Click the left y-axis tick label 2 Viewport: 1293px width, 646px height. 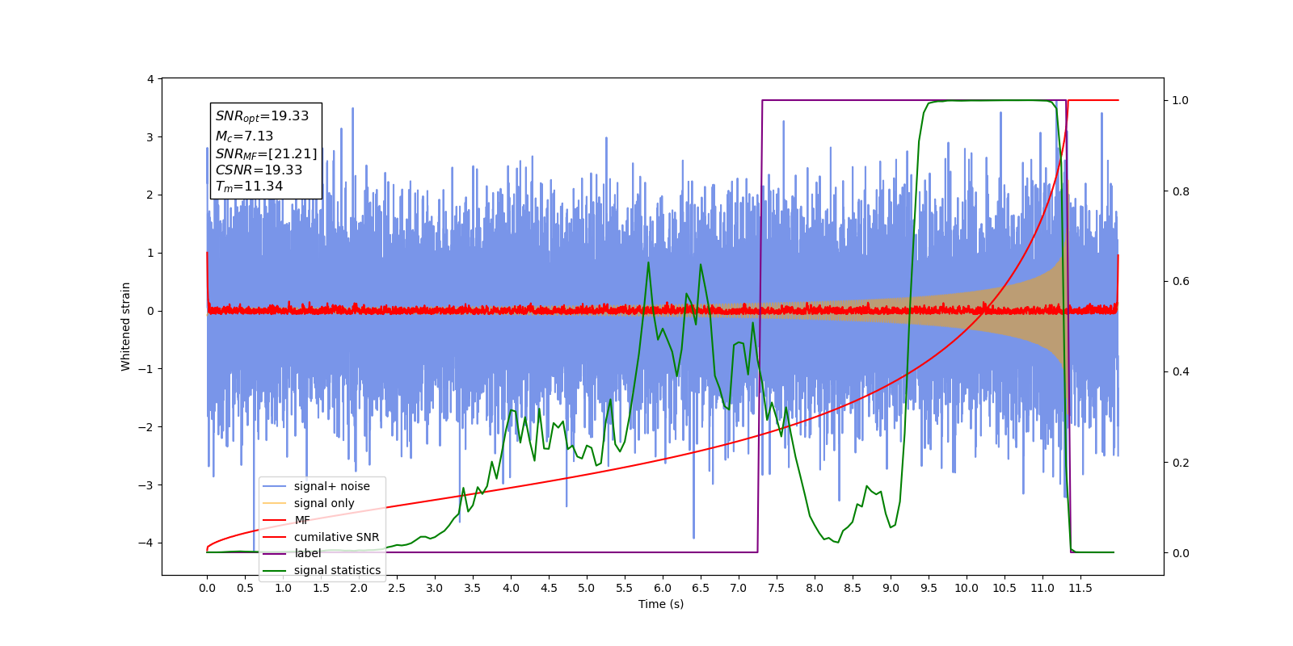coord(150,195)
